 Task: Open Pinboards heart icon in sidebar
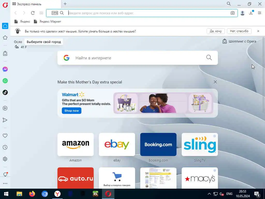coord(5,136)
